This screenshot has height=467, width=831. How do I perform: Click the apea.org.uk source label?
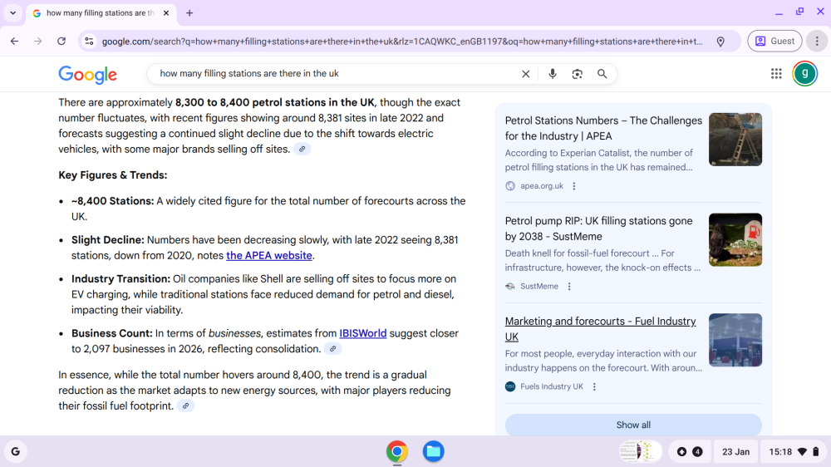click(x=542, y=186)
